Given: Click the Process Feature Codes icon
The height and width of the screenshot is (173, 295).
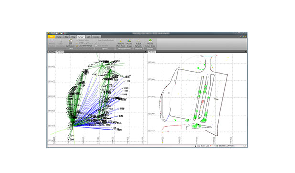Looking at the screenshot, I should coord(150,41).
